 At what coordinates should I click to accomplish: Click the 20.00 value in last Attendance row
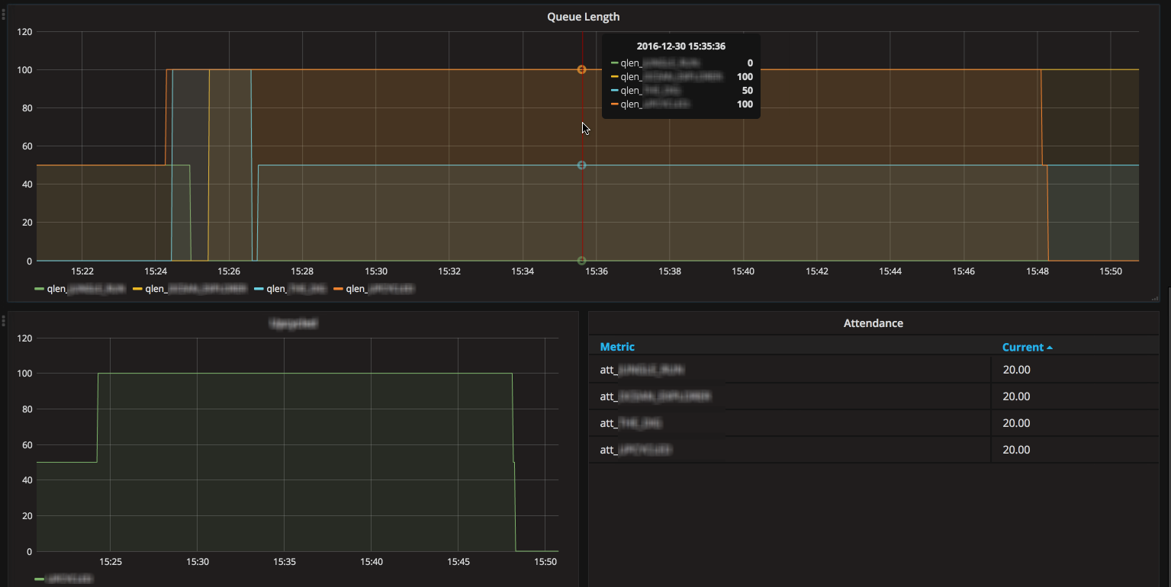[x=1016, y=450]
